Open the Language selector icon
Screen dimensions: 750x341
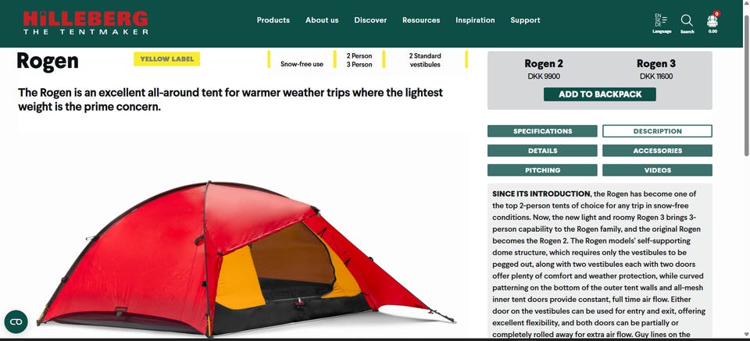662,23
